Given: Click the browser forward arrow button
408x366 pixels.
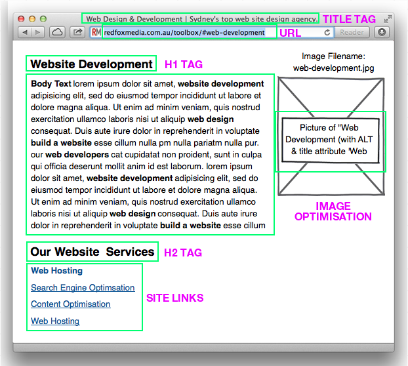Looking at the screenshot, I should point(38,32).
